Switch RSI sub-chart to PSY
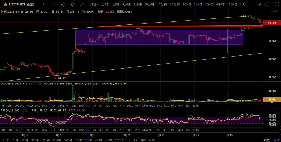Image resolution: width=281 pixels, height=142 pixels. tap(137, 130)
